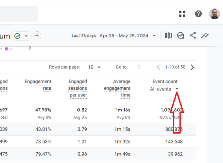Click total engagement rate 47.98%
This screenshot has height=163, width=223.
[43, 110]
